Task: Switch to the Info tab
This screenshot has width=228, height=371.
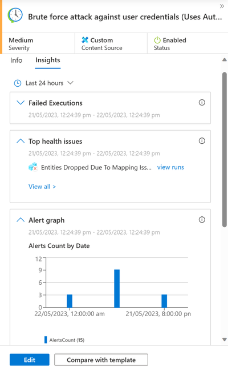Action: tap(17, 61)
